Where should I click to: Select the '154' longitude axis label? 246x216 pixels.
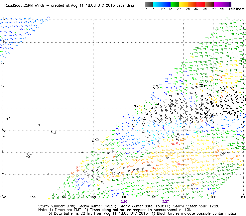(33, 197)
